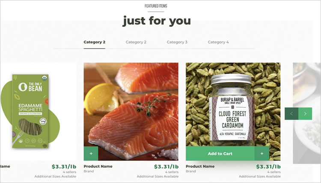
Task: Add the cardamom product to cart
Action: tap(220, 154)
